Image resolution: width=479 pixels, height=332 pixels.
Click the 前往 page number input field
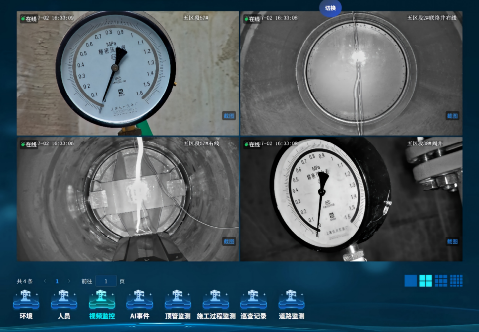click(106, 281)
